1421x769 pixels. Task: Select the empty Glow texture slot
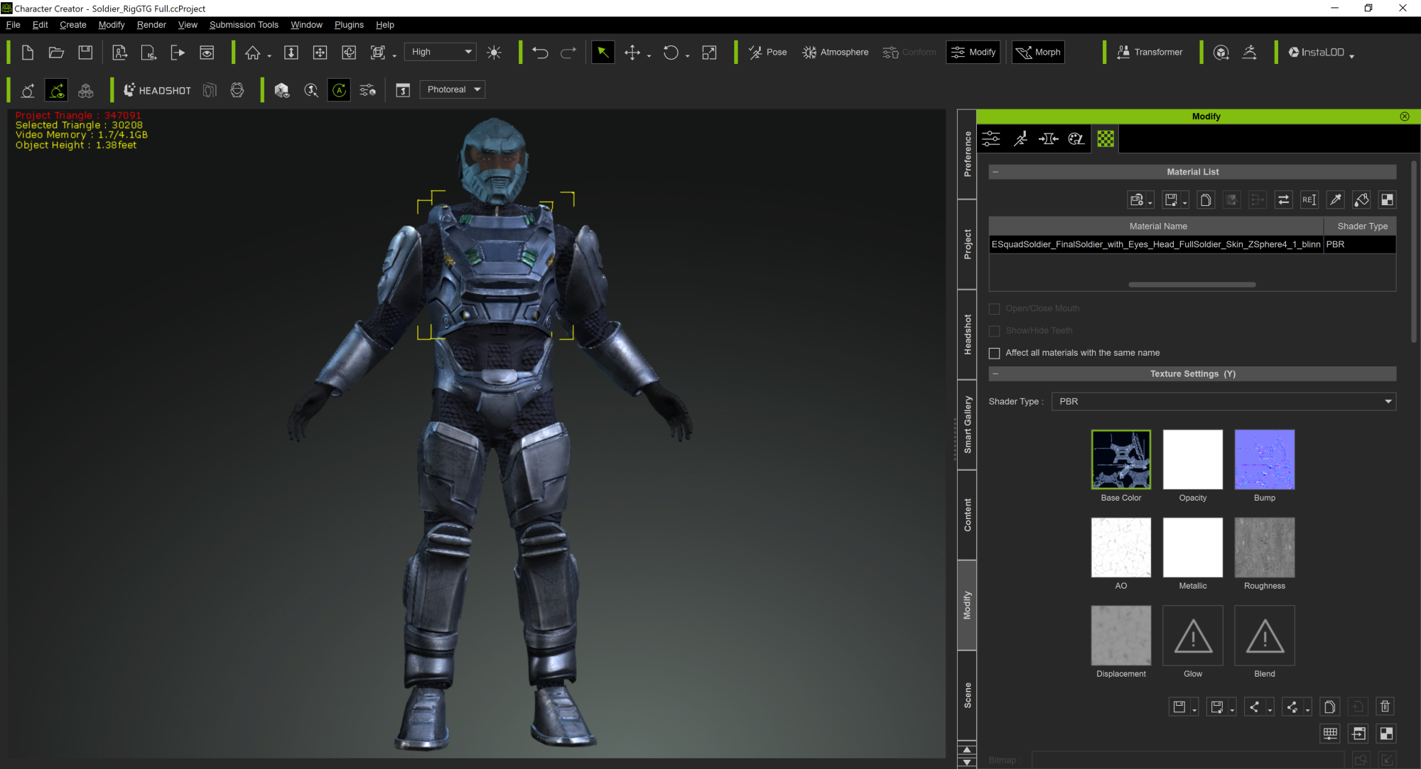1193,636
